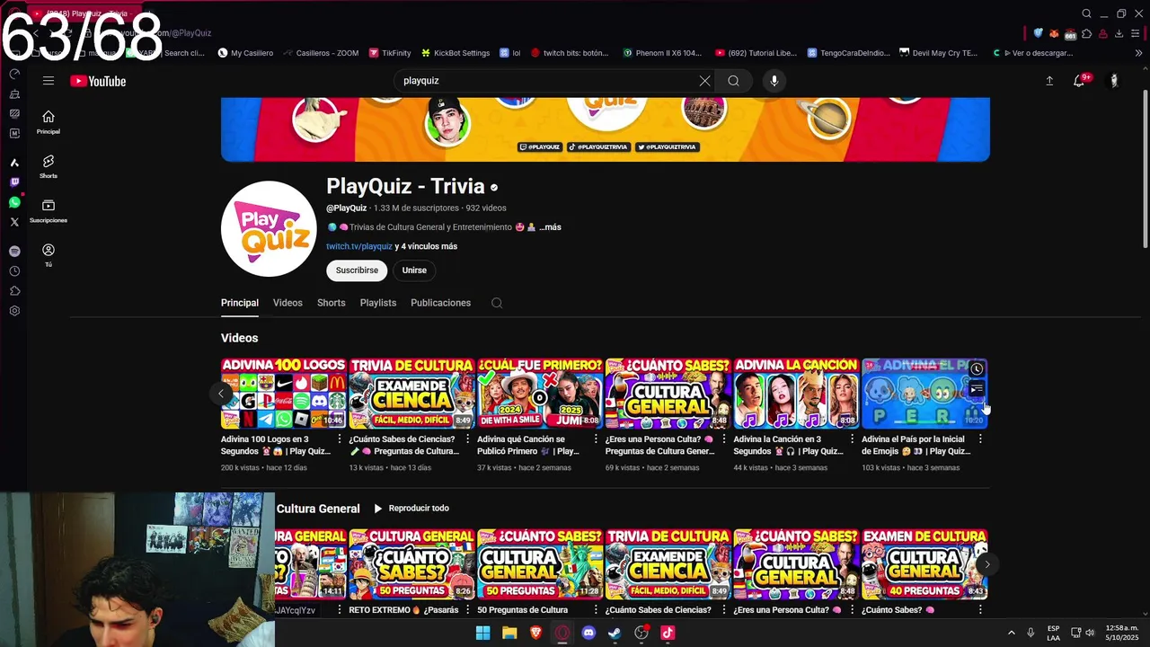Switch to the Principal tab
The height and width of the screenshot is (647, 1150).
coord(240,303)
